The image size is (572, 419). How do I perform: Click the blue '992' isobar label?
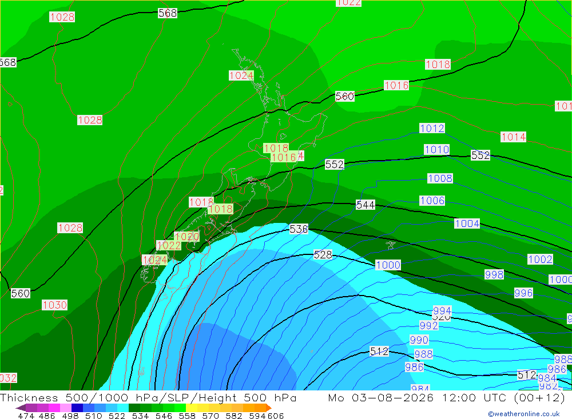pos(428,325)
